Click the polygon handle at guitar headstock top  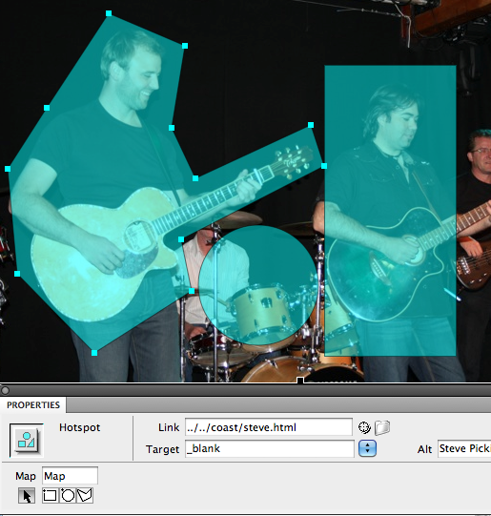pyautogui.click(x=311, y=125)
